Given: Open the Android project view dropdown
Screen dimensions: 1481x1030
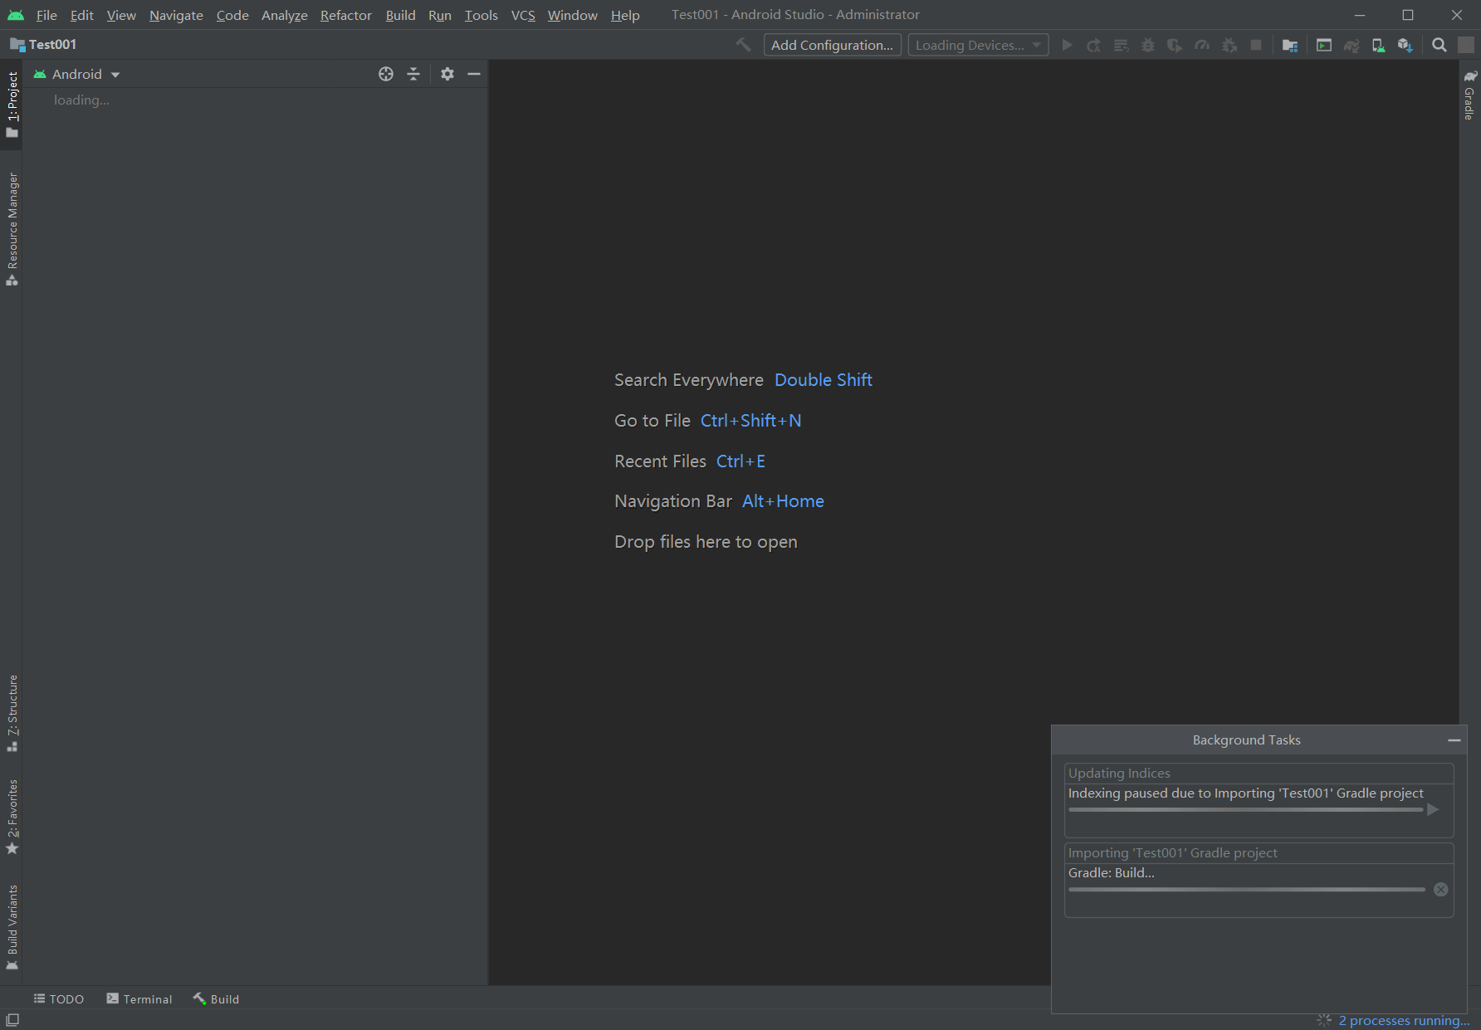Looking at the screenshot, I should [77, 74].
